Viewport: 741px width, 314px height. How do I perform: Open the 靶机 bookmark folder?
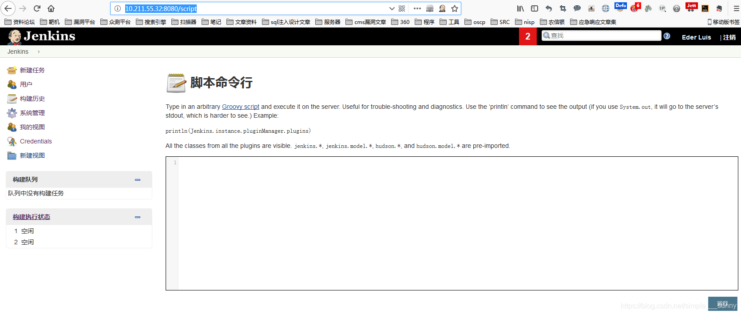[x=50, y=22]
